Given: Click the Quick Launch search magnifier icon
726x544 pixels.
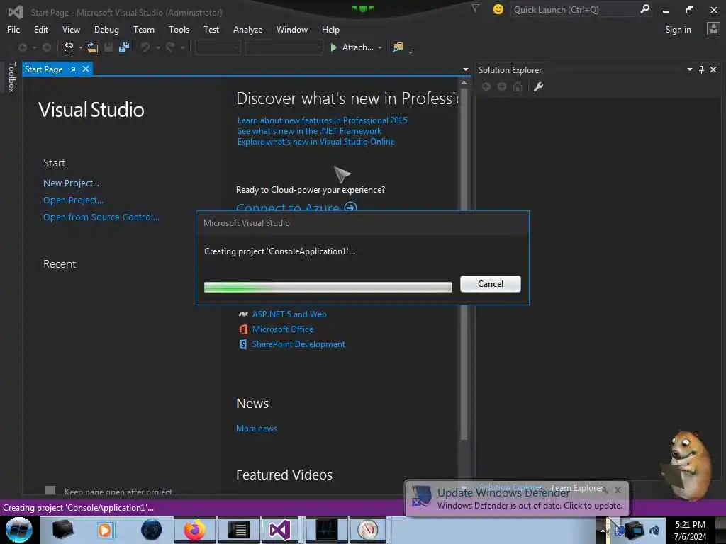Looking at the screenshot, I should click(x=644, y=9).
